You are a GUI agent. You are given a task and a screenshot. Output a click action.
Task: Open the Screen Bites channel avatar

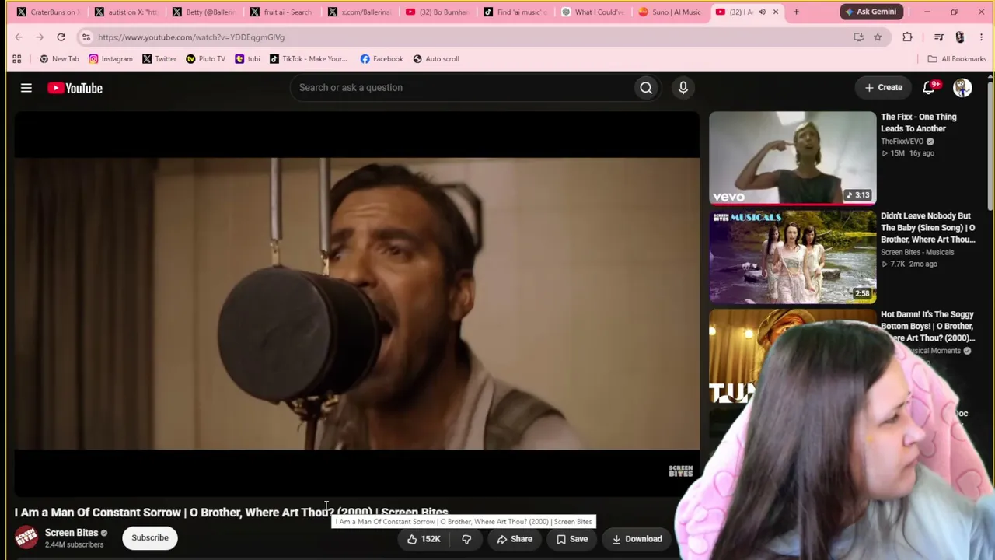click(26, 537)
